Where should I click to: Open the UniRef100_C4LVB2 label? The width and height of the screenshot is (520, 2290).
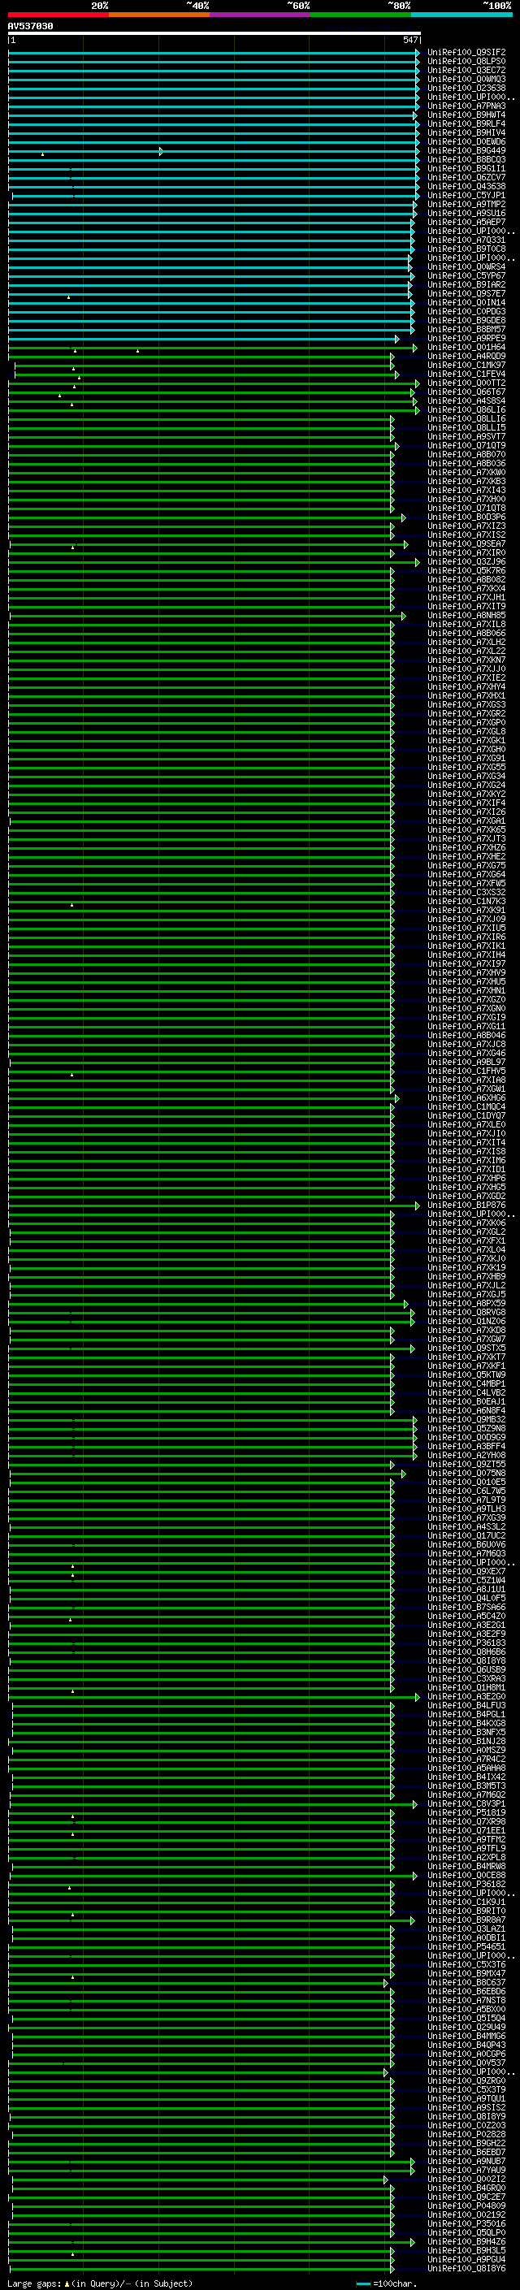466,1392
